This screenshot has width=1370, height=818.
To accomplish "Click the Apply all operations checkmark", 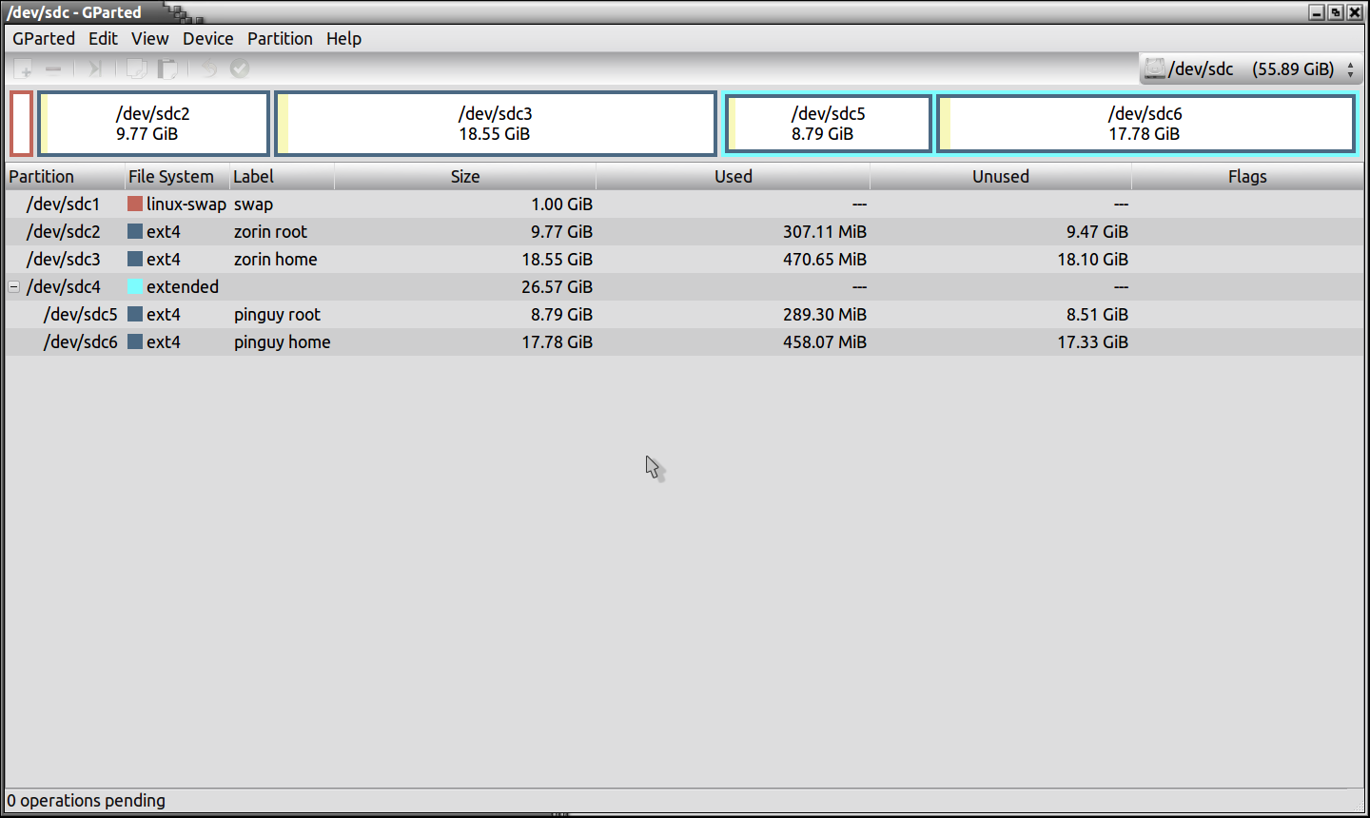I will click(x=240, y=68).
